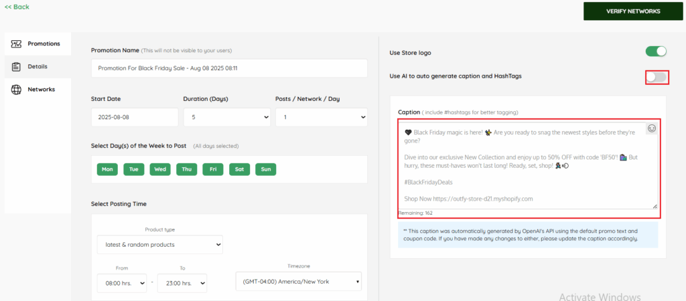This screenshot has height=301, width=686.
Task: Click the Promotion Name input field
Action: coord(228,68)
